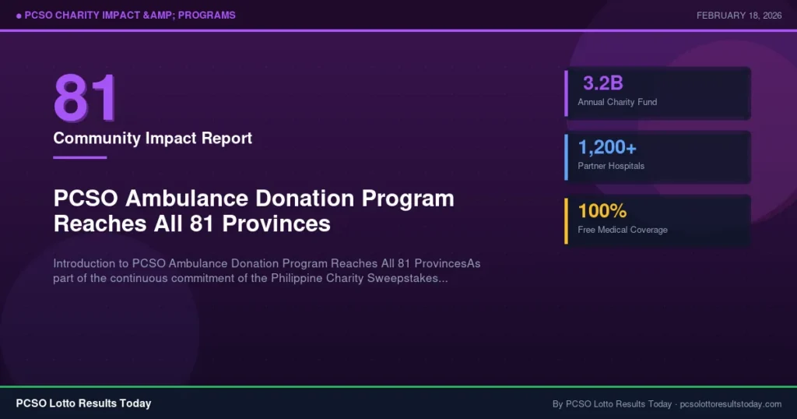797x419 pixels.
Task: Click the February 18, 2026 date
Action: 738,16
